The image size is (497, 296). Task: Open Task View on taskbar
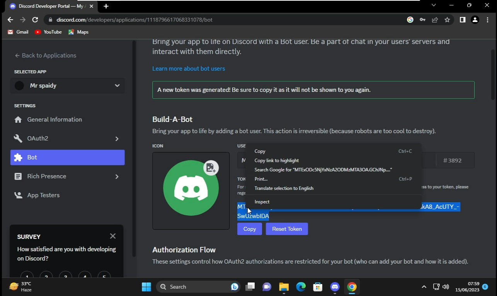point(250,287)
